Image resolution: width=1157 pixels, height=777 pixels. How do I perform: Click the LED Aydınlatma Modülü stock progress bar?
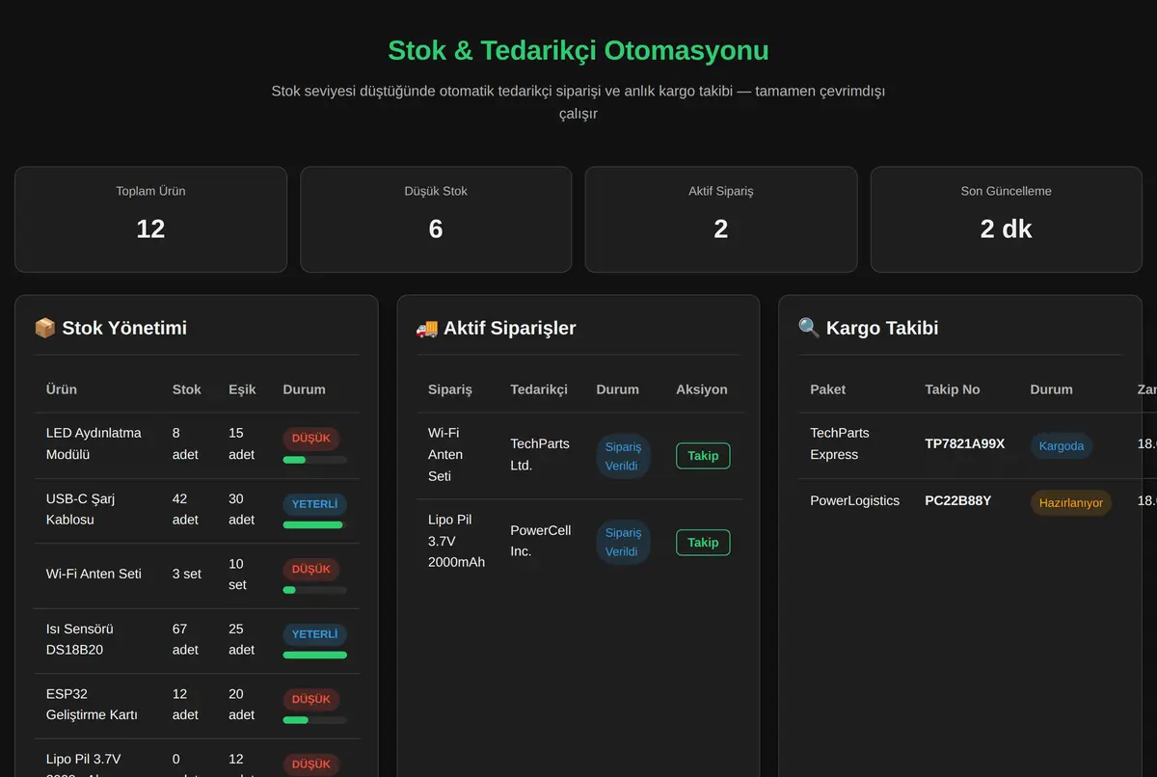click(314, 460)
